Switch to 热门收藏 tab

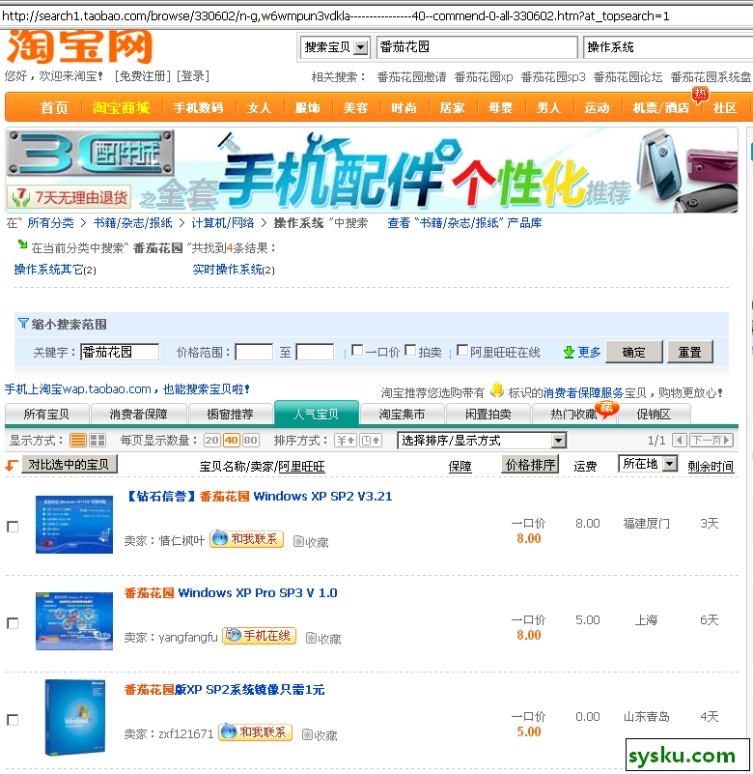click(574, 415)
